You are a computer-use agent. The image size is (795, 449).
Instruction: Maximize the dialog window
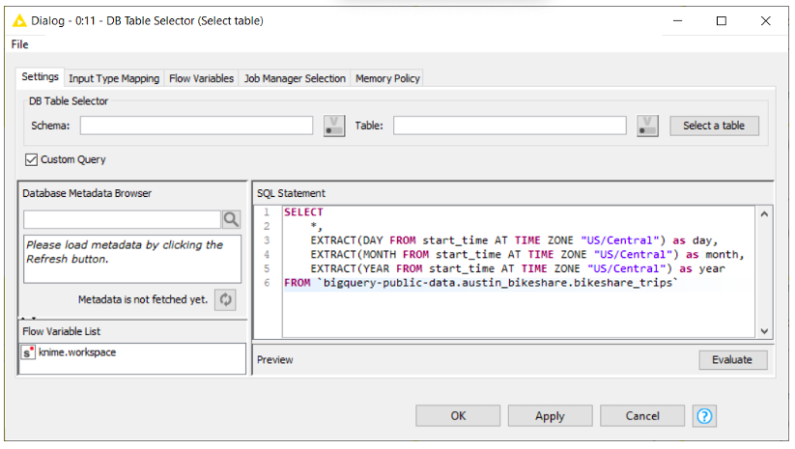[721, 21]
